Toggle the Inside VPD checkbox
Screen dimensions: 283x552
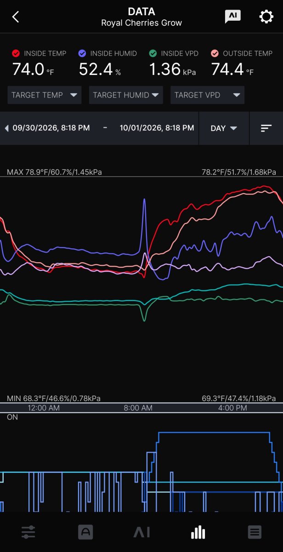[x=153, y=53]
